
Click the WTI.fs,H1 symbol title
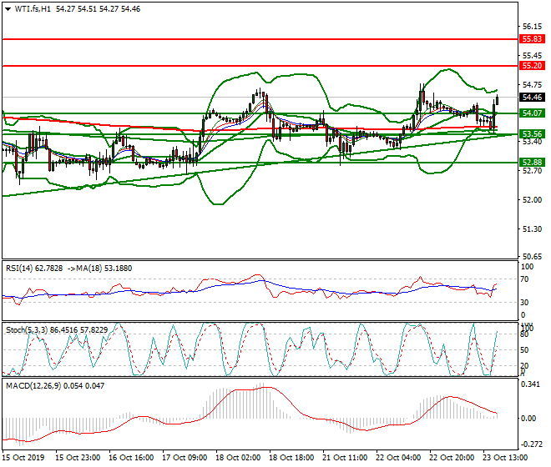click(x=33, y=9)
